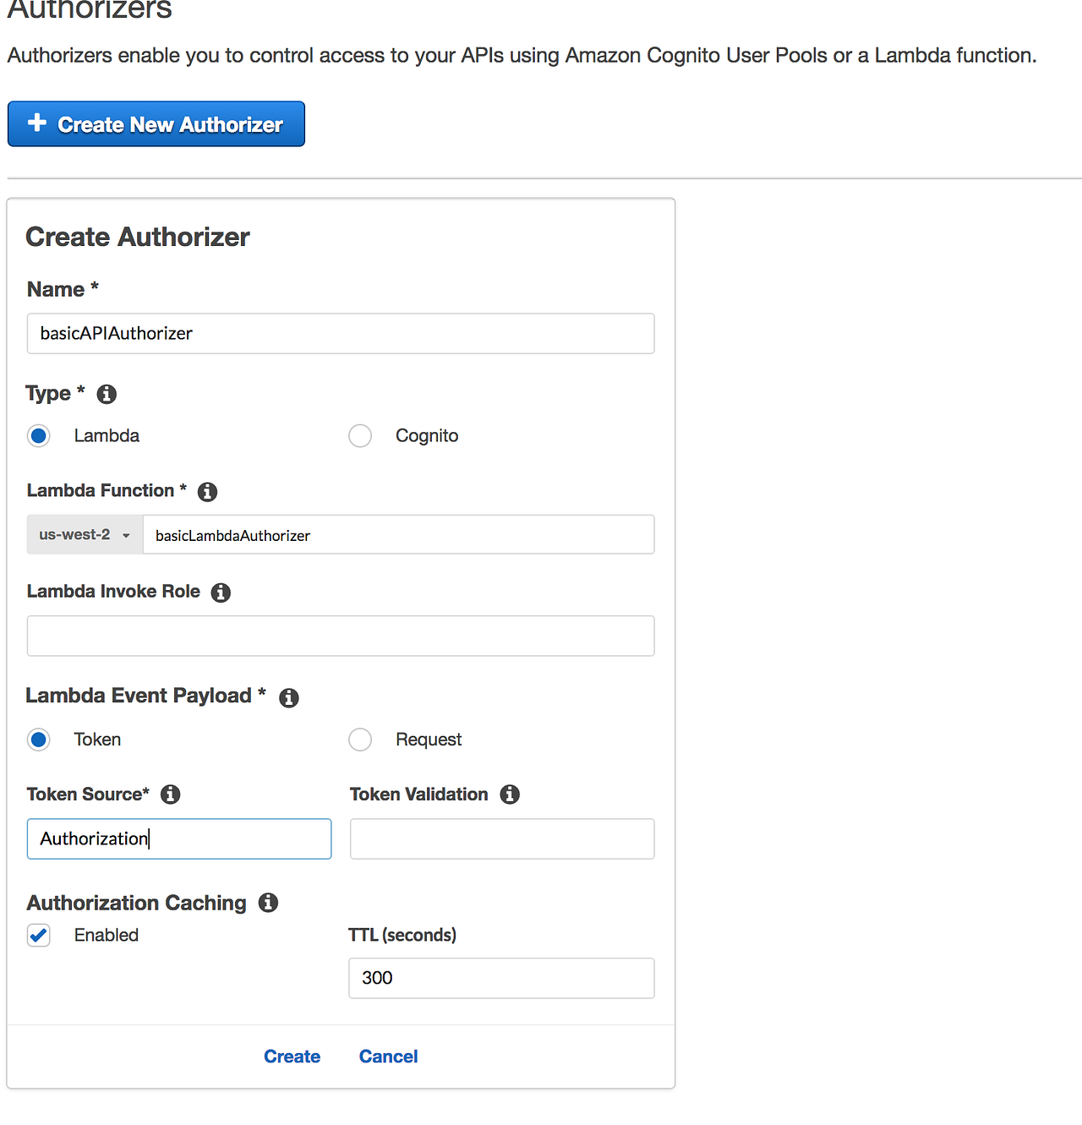Select the Cognito authorizer type

(x=360, y=435)
